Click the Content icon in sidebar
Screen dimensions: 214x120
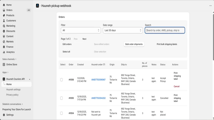click(x=4, y=36)
